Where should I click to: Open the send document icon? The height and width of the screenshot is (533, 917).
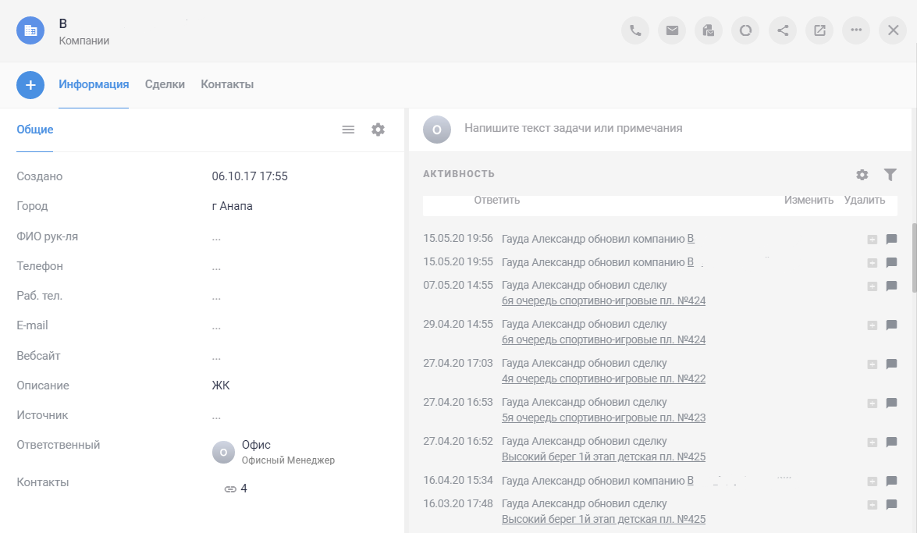pos(708,30)
